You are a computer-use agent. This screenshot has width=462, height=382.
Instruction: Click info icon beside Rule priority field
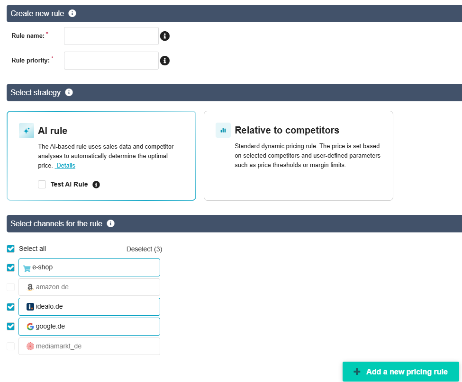tap(165, 61)
